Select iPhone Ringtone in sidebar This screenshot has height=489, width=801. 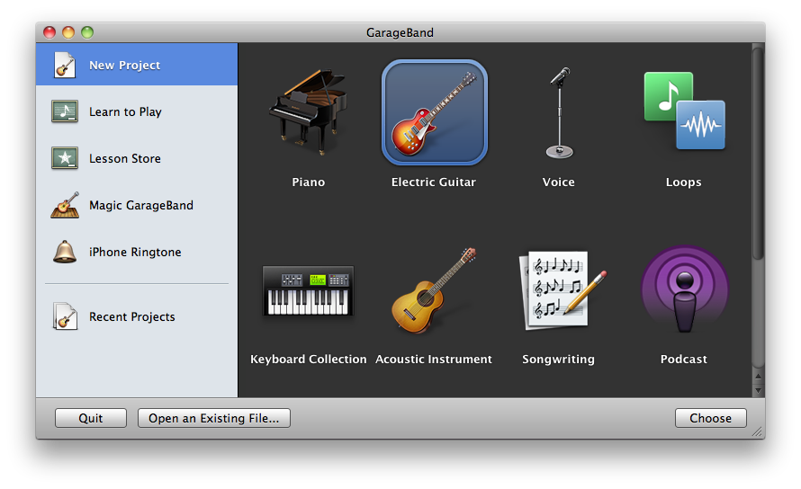click(137, 252)
